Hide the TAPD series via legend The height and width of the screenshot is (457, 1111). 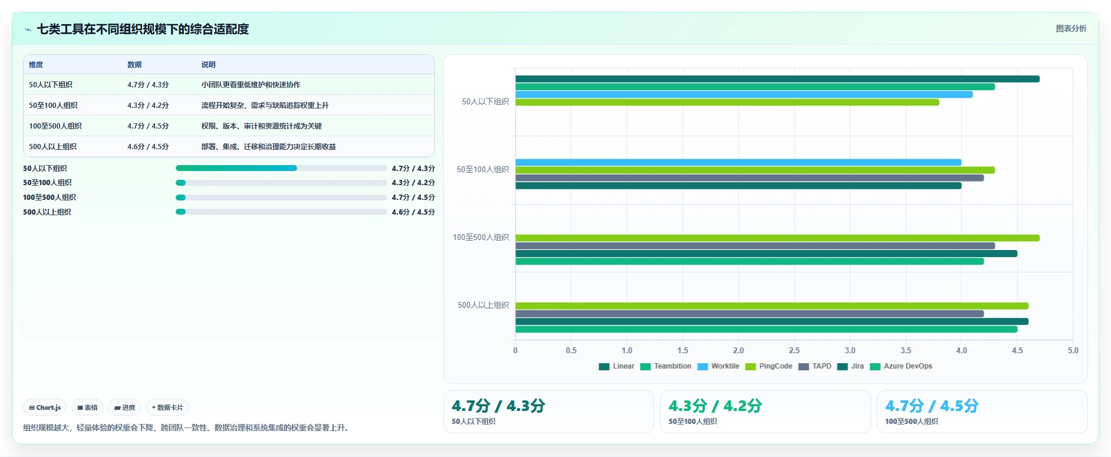(815, 366)
